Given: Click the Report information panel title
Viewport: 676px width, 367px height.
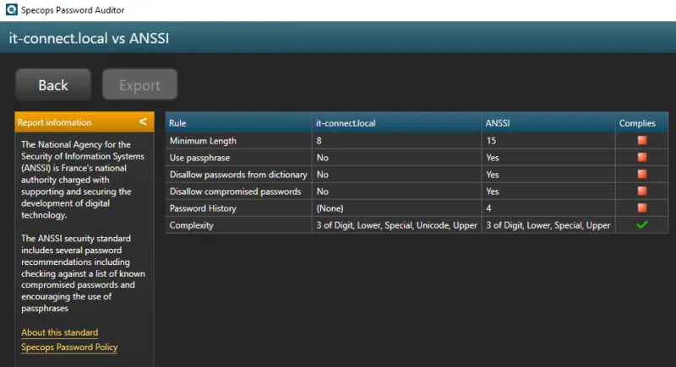Looking at the screenshot, I should [54, 122].
